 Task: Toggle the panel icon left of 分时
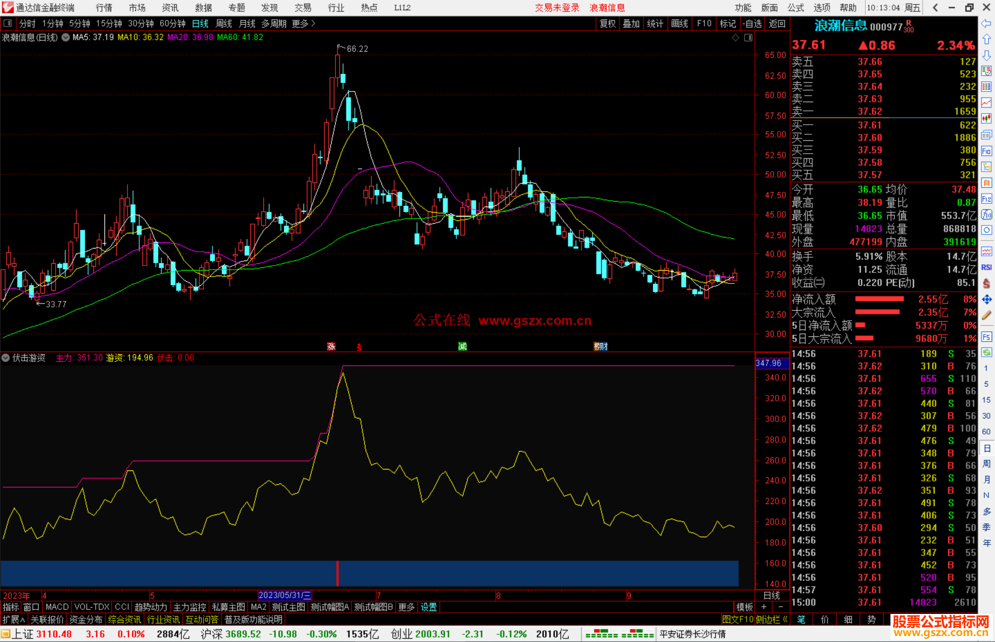point(7,23)
